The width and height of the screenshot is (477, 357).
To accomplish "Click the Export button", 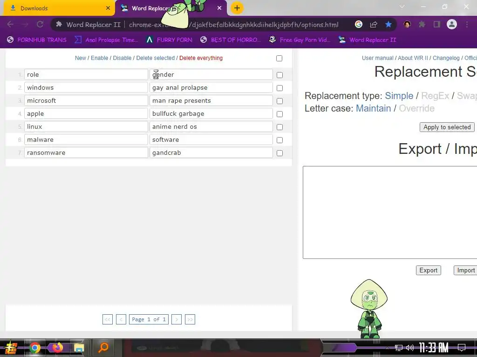I will coord(429,271).
